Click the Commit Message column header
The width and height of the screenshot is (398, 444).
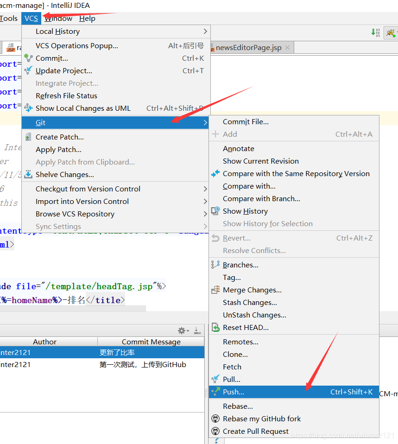click(x=151, y=342)
